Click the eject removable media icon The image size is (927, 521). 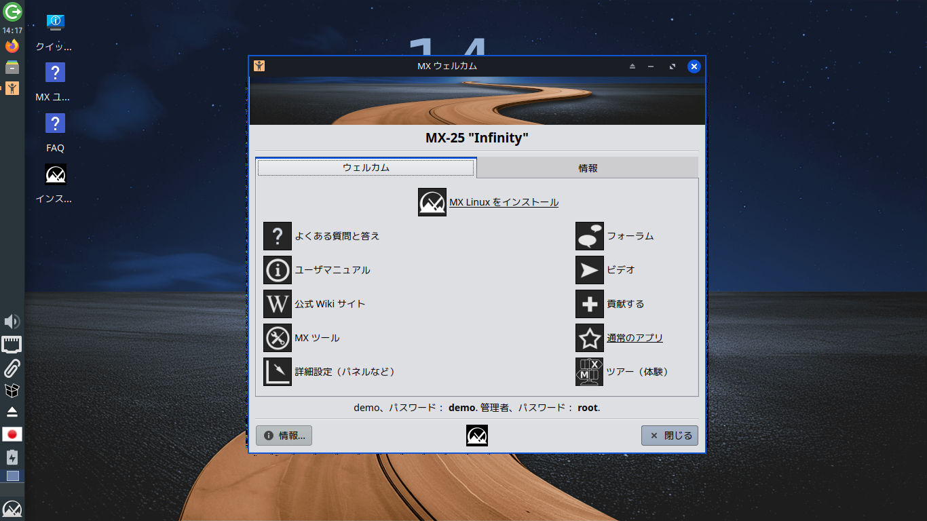coord(12,412)
